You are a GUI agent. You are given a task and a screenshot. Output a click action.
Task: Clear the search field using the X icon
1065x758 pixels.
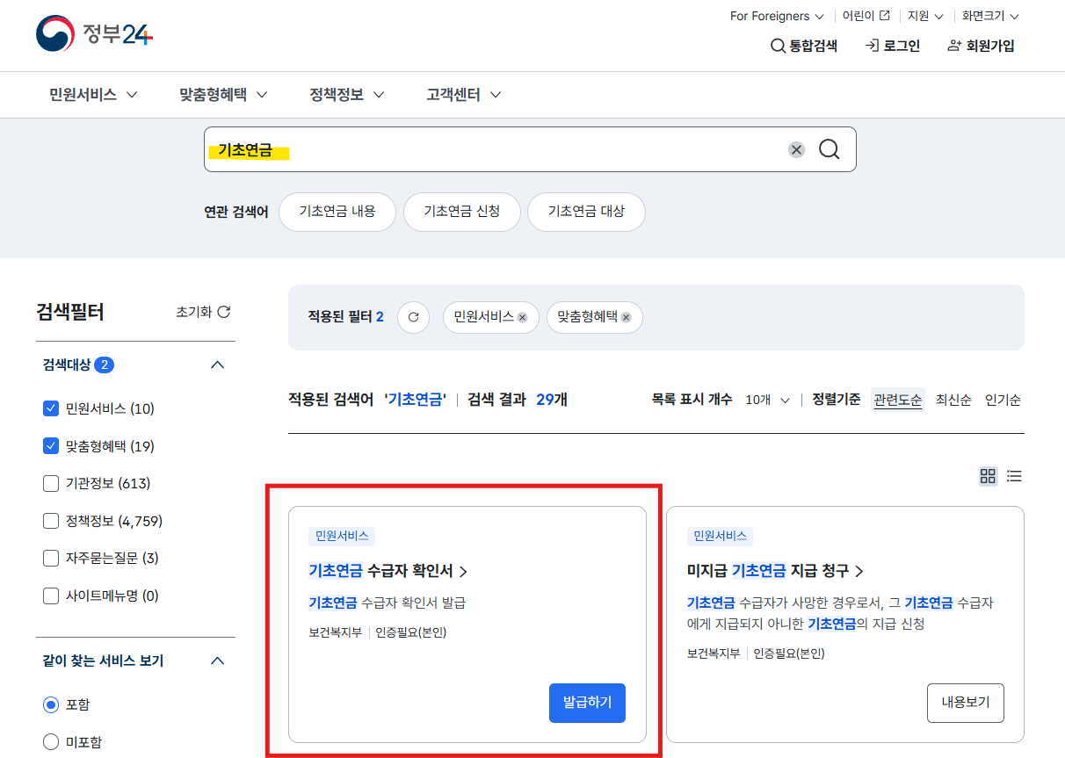coord(796,149)
